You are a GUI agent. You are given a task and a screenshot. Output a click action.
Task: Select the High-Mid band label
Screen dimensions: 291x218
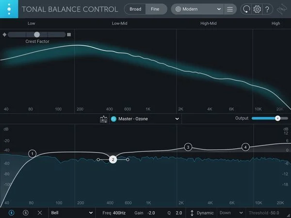(209, 23)
